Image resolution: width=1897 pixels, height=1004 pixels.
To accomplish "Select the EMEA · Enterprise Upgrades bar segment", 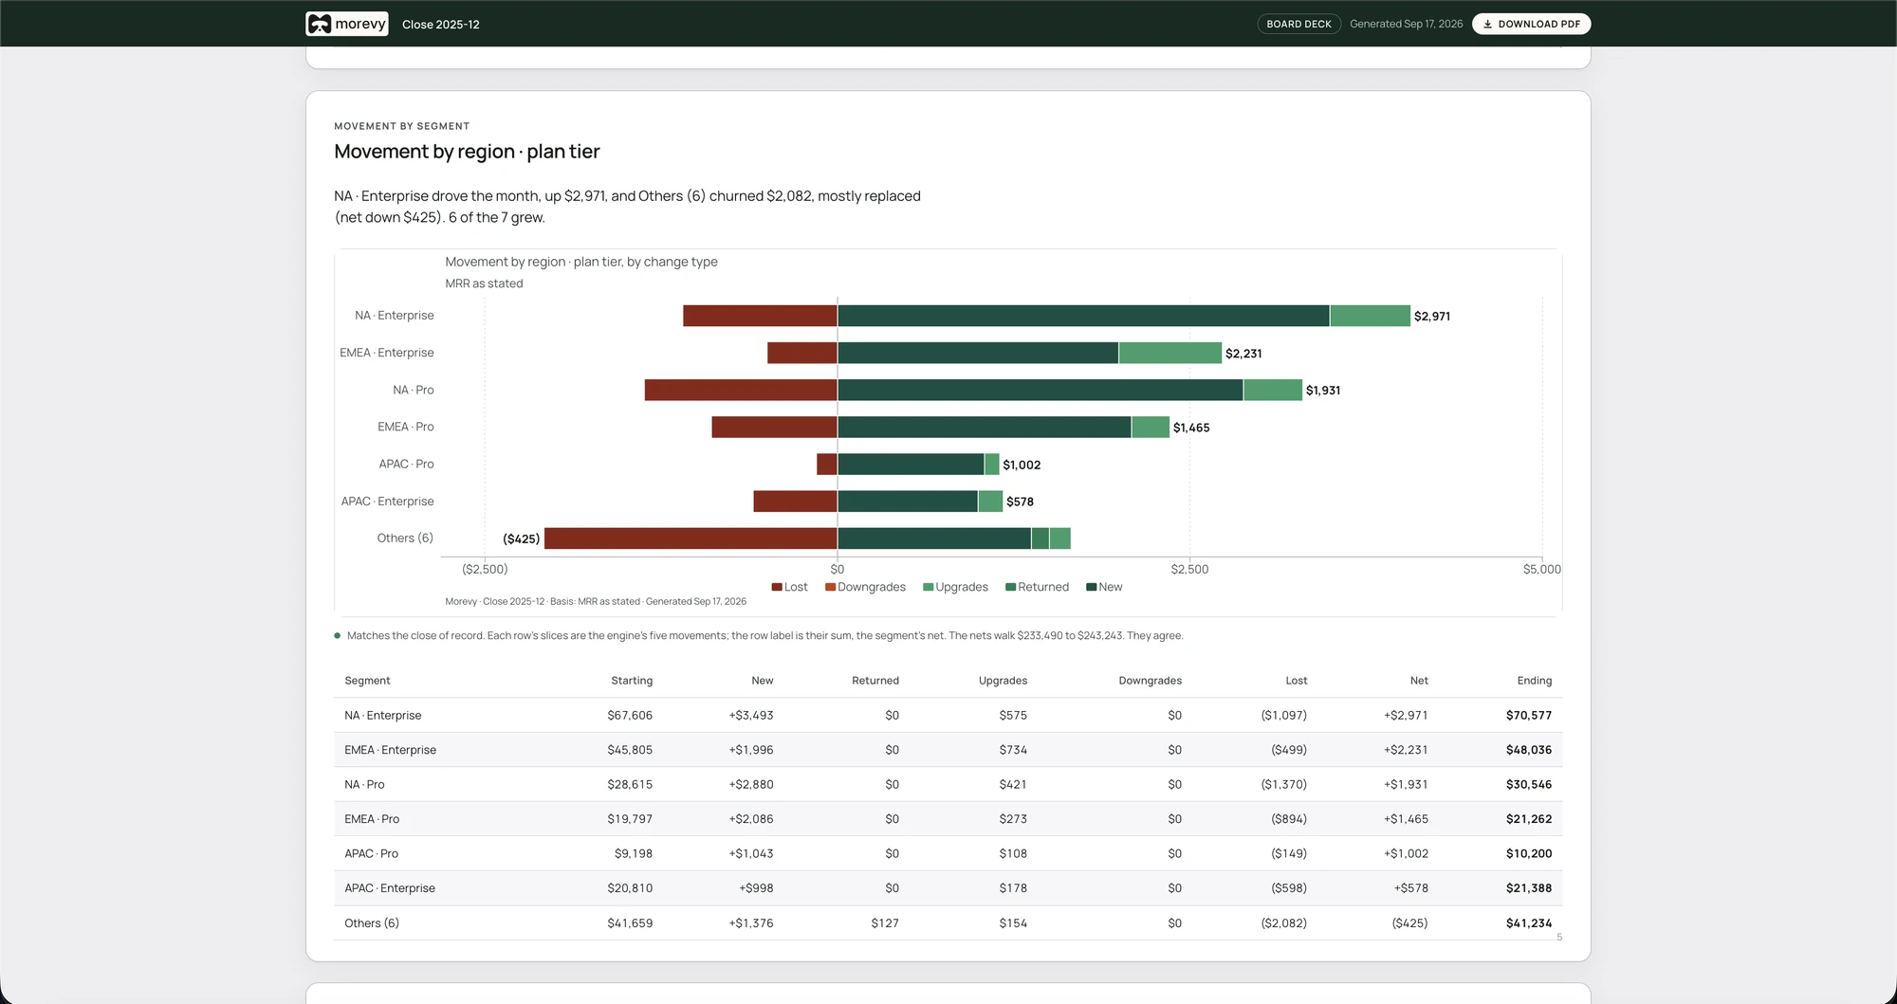I will 1170,353.
